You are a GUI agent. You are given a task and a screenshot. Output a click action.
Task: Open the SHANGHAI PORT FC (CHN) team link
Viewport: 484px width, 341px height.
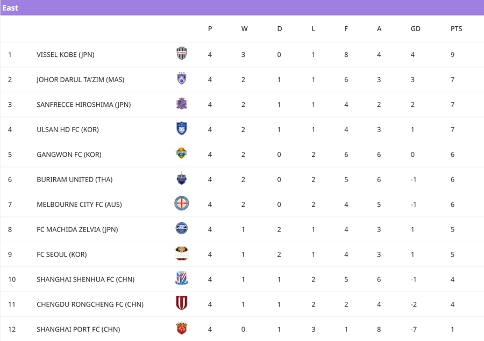tap(79, 329)
